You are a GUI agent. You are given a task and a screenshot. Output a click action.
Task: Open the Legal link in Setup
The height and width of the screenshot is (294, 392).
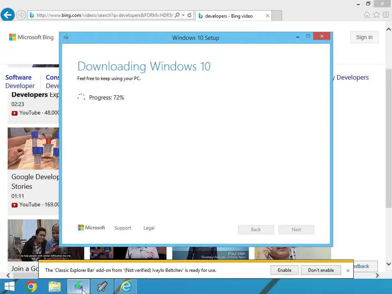149,228
